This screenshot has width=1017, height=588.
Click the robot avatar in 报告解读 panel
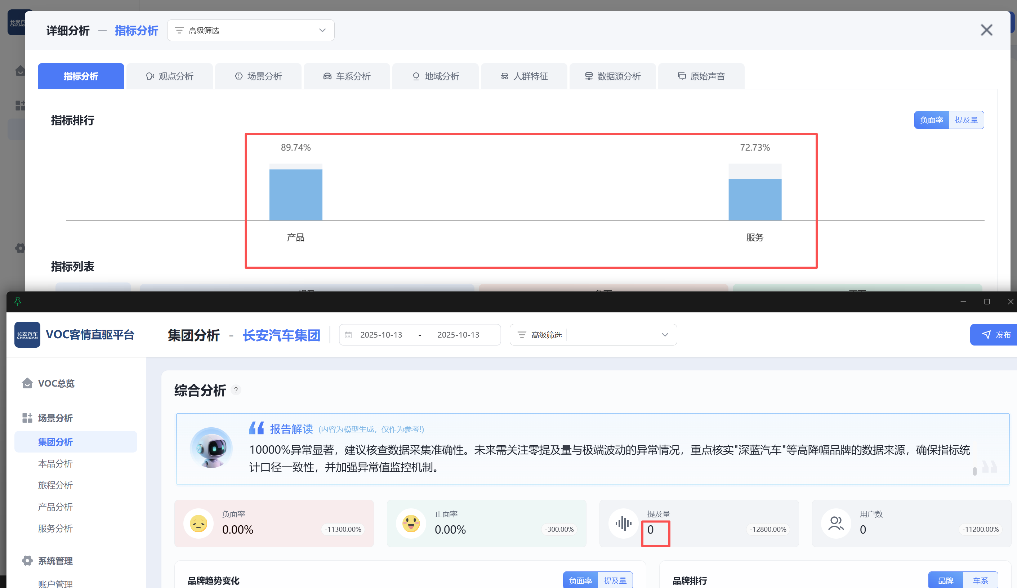pyautogui.click(x=211, y=447)
